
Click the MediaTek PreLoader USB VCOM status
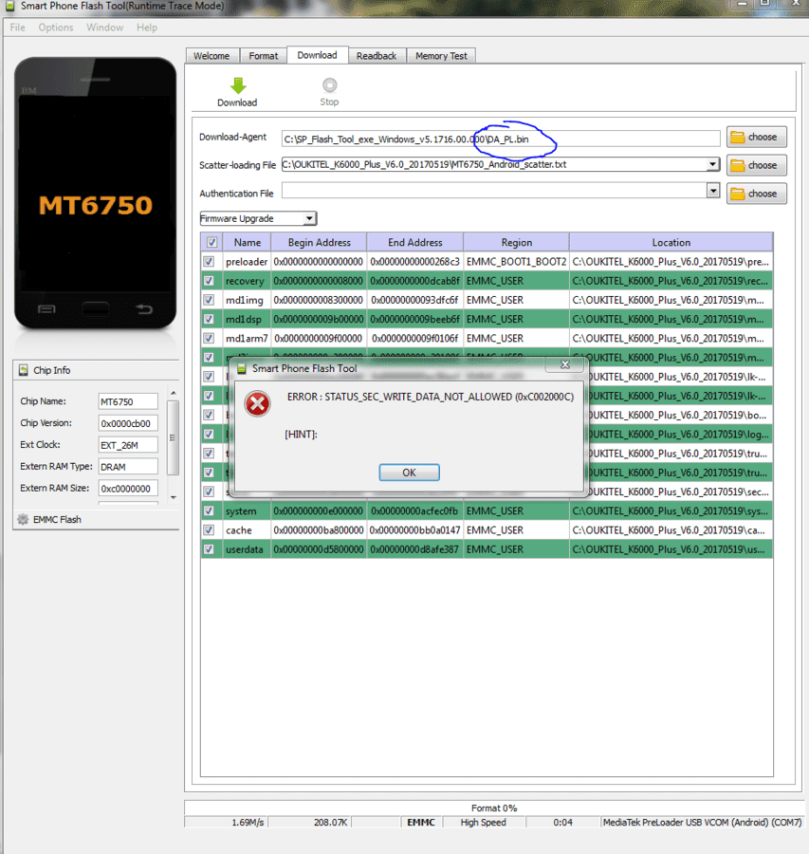(x=702, y=823)
